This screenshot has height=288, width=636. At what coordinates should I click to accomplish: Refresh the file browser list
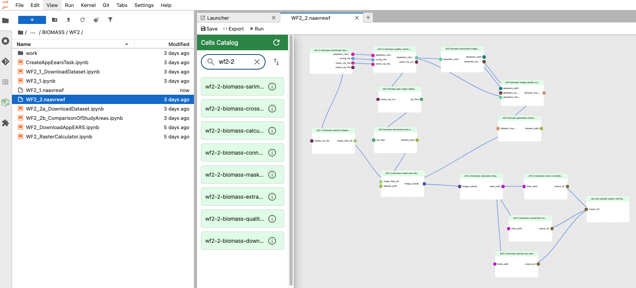[82, 20]
